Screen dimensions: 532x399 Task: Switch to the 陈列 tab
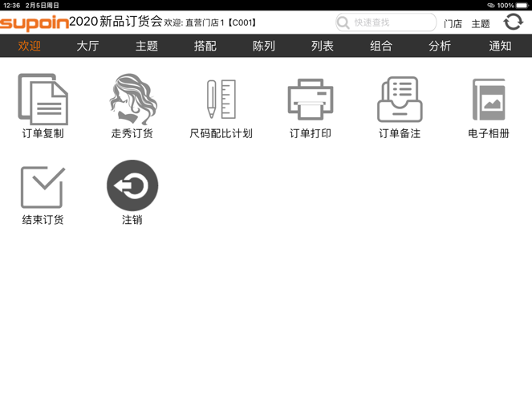pyautogui.click(x=264, y=46)
